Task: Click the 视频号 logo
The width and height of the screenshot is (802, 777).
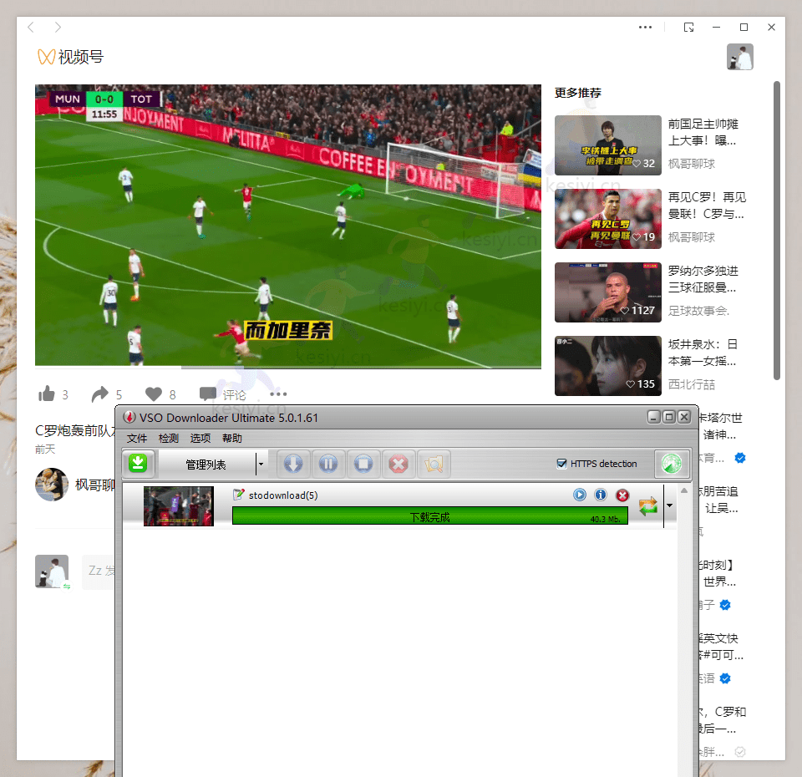Action: [x=70, y=57]
